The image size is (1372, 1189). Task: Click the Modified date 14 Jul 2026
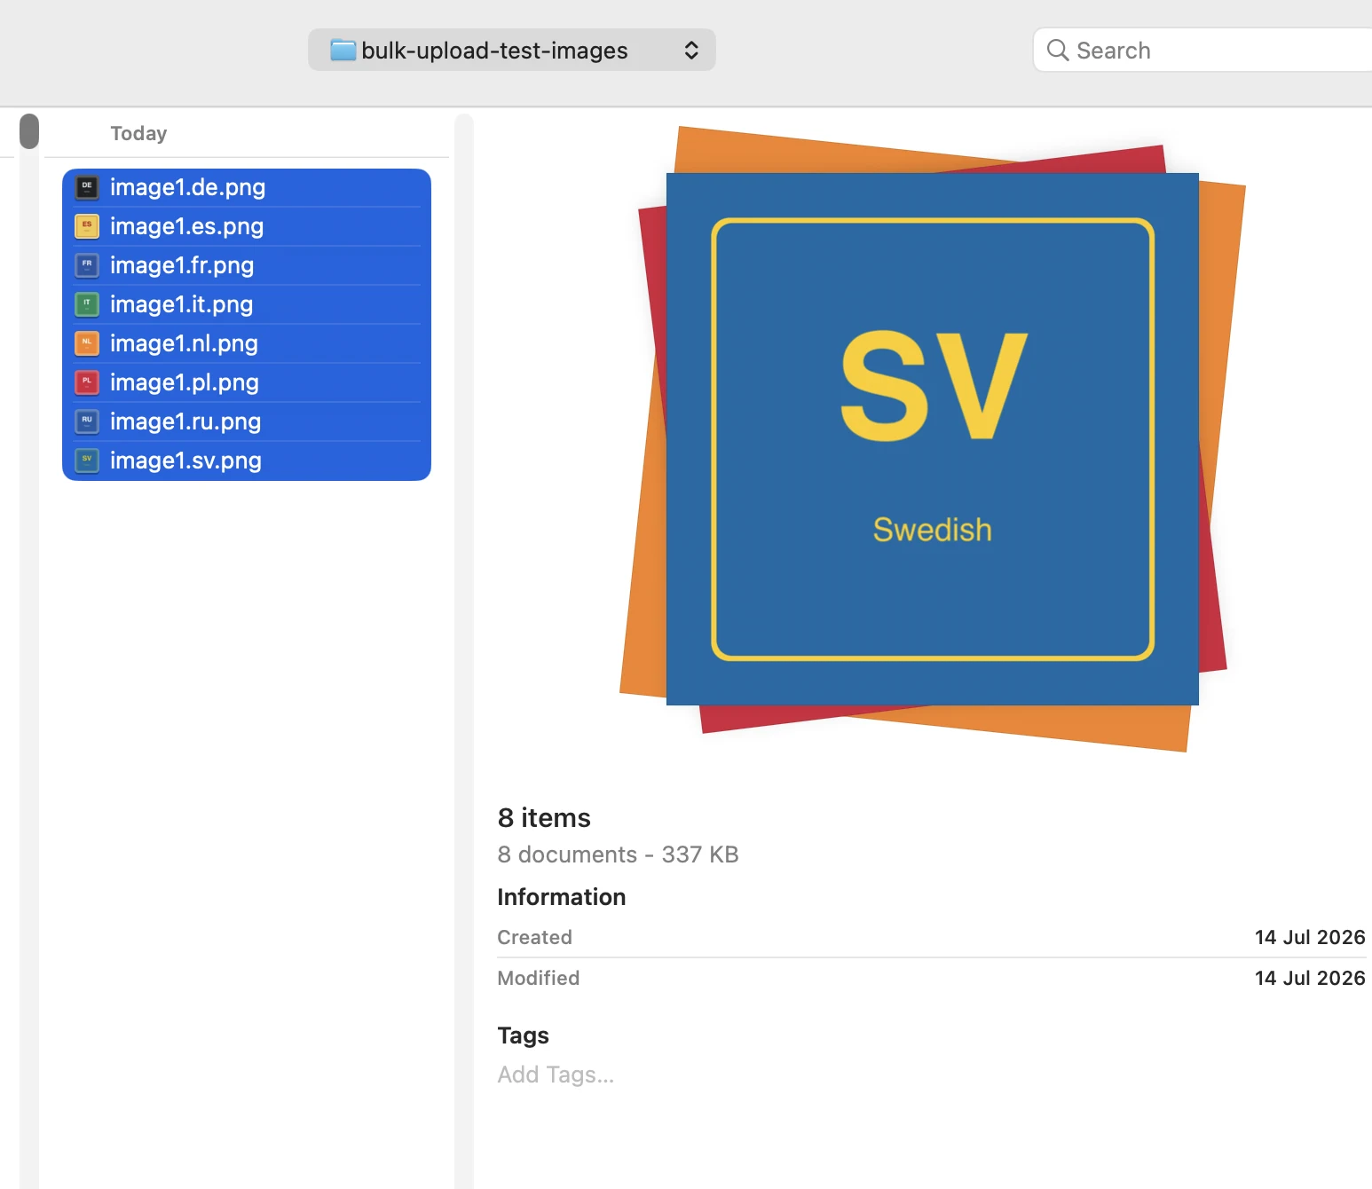(1310, 978)
